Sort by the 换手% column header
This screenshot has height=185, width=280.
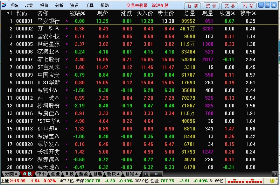click(x=248, y=13)
